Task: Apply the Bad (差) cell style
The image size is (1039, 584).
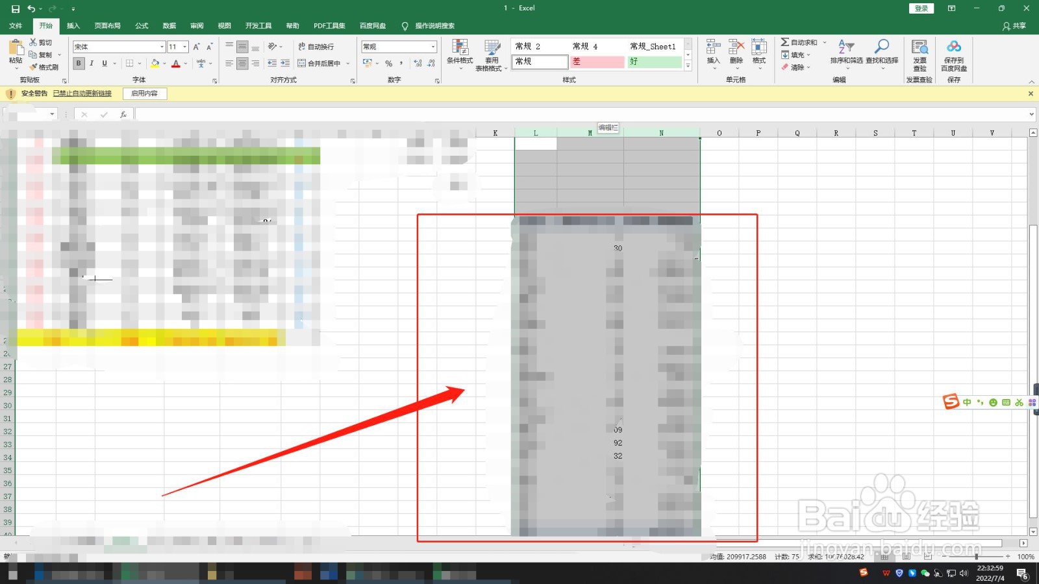Action: click(597, 62)
